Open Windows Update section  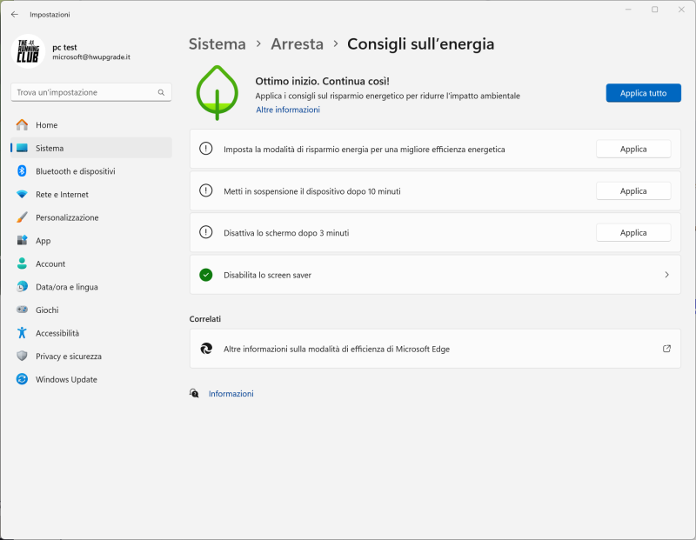point(66,379)
